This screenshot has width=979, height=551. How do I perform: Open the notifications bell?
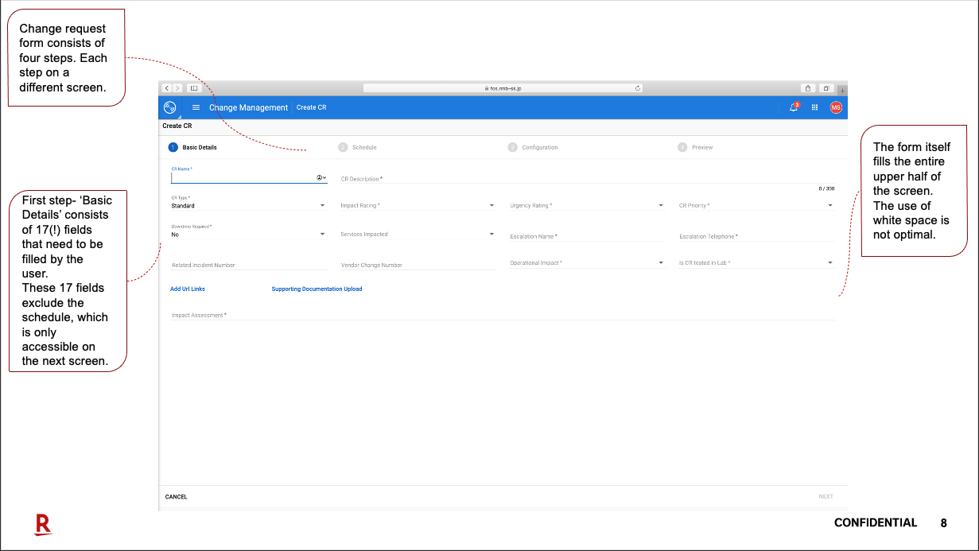click(794, 107)
